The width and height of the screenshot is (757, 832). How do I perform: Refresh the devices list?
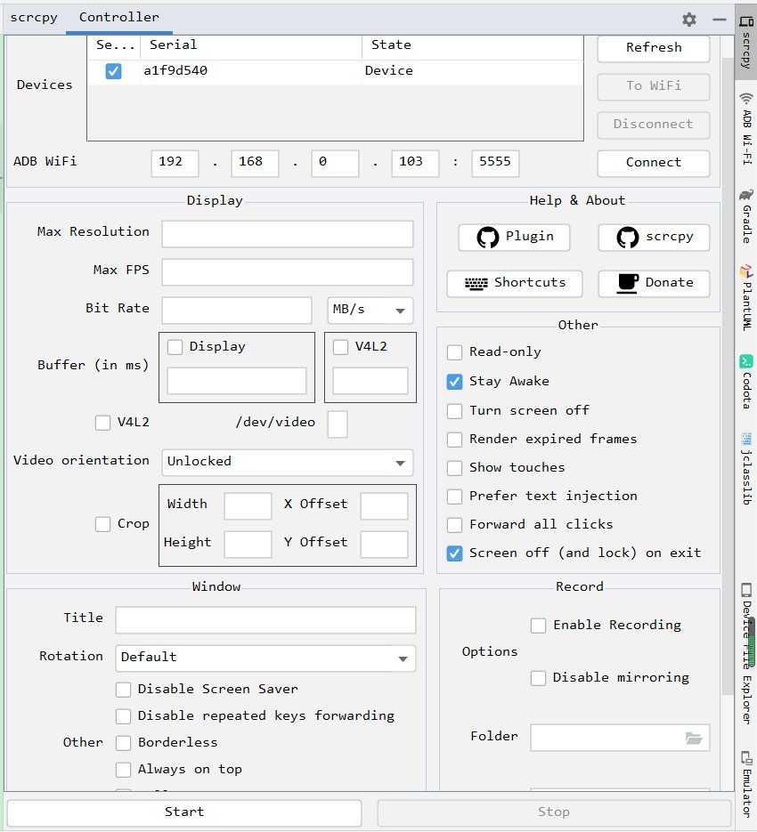coord(654,48)
